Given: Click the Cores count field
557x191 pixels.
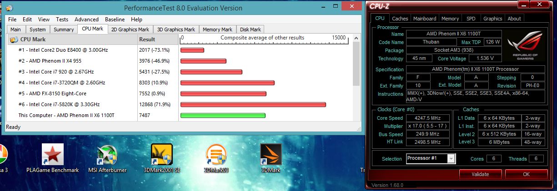Looking at the screenshot, I should 494,159.
